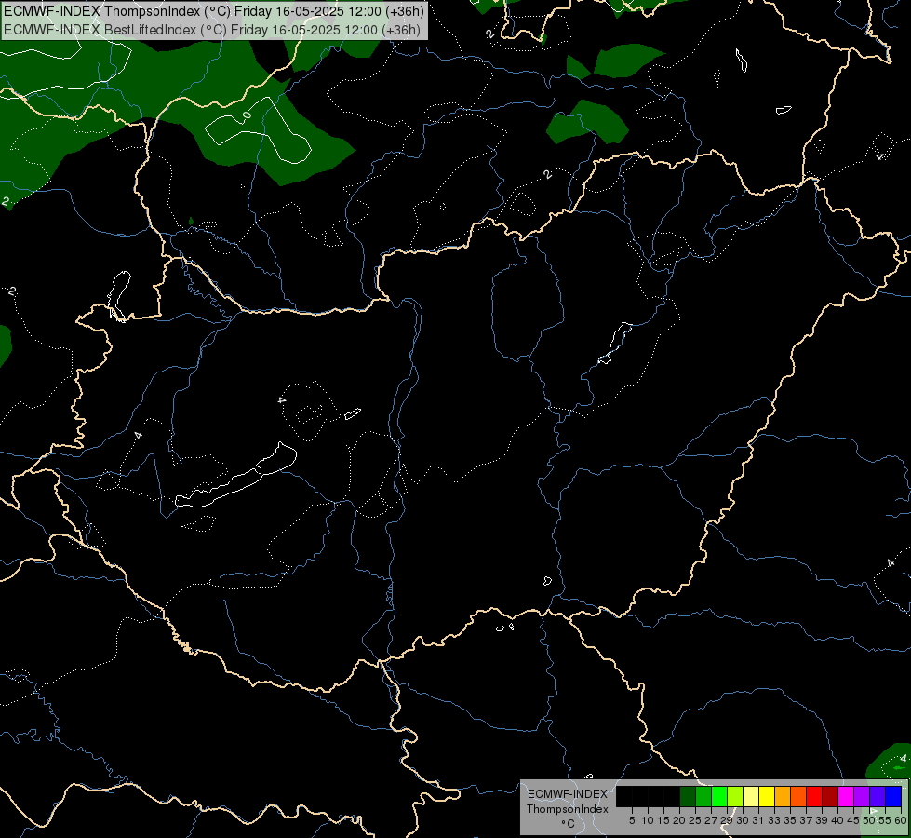Select the medium green 25-27 legend swatch
Screen dimensions: 911x838
[703, 796]
